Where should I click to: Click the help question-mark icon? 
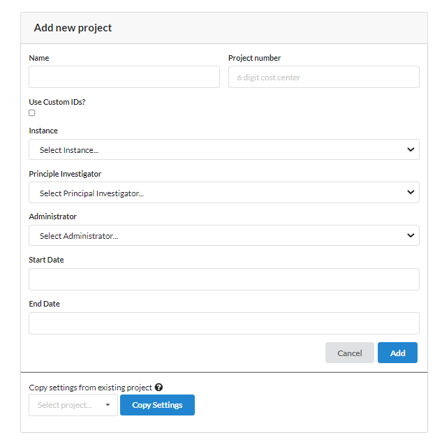coord(159,388)
